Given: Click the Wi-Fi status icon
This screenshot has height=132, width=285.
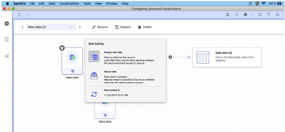Looking at the screenshot, I should point(264,3).
